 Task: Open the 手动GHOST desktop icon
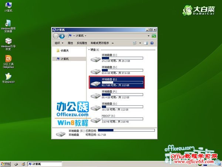tap(9, 78)
